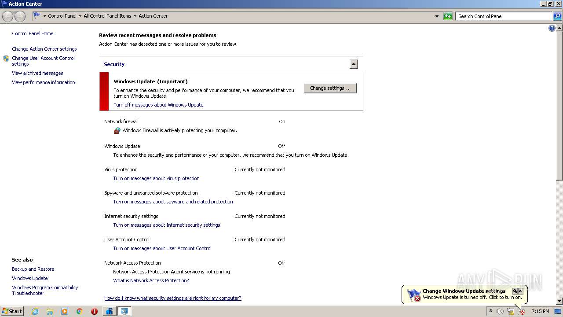Open security settings help link at bottom
The width and height of the screenshot is (563, 317).
[x=173, y=298]
